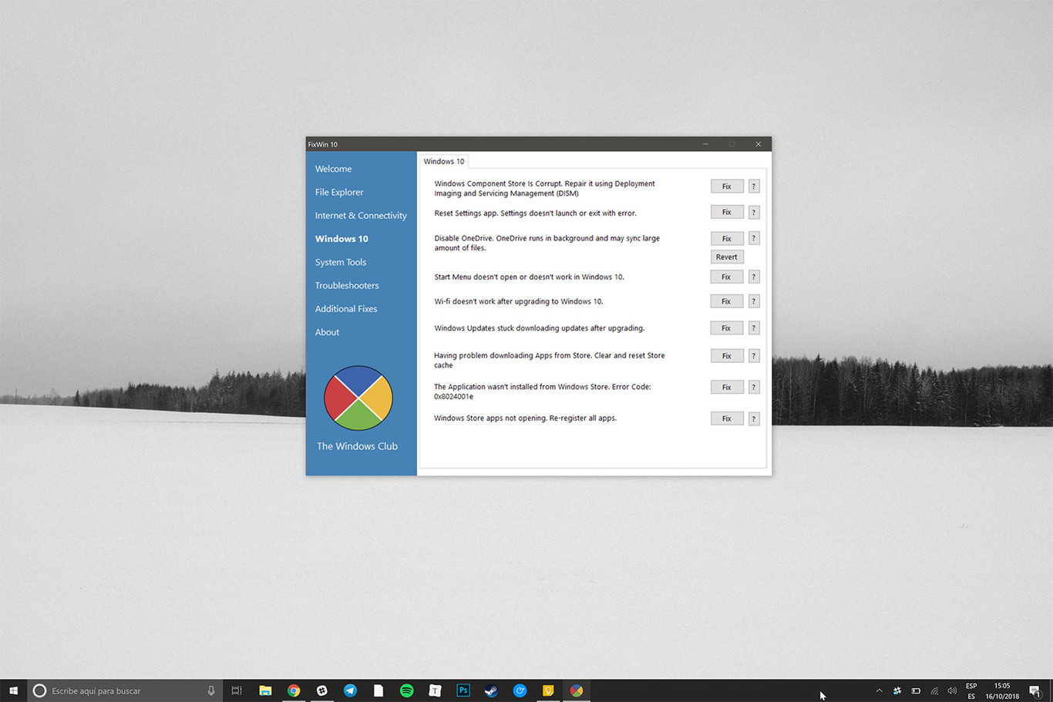The height and width of the screenshot is (702, 1053).
Task: Launch Google Chrome from the taskbar
Action: pyautogui.click(x=294, y=690)
